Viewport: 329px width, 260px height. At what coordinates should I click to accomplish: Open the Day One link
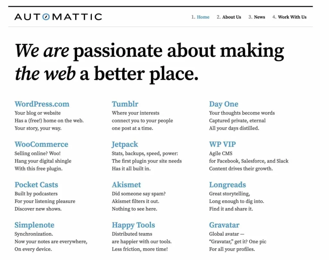[224, 104]
